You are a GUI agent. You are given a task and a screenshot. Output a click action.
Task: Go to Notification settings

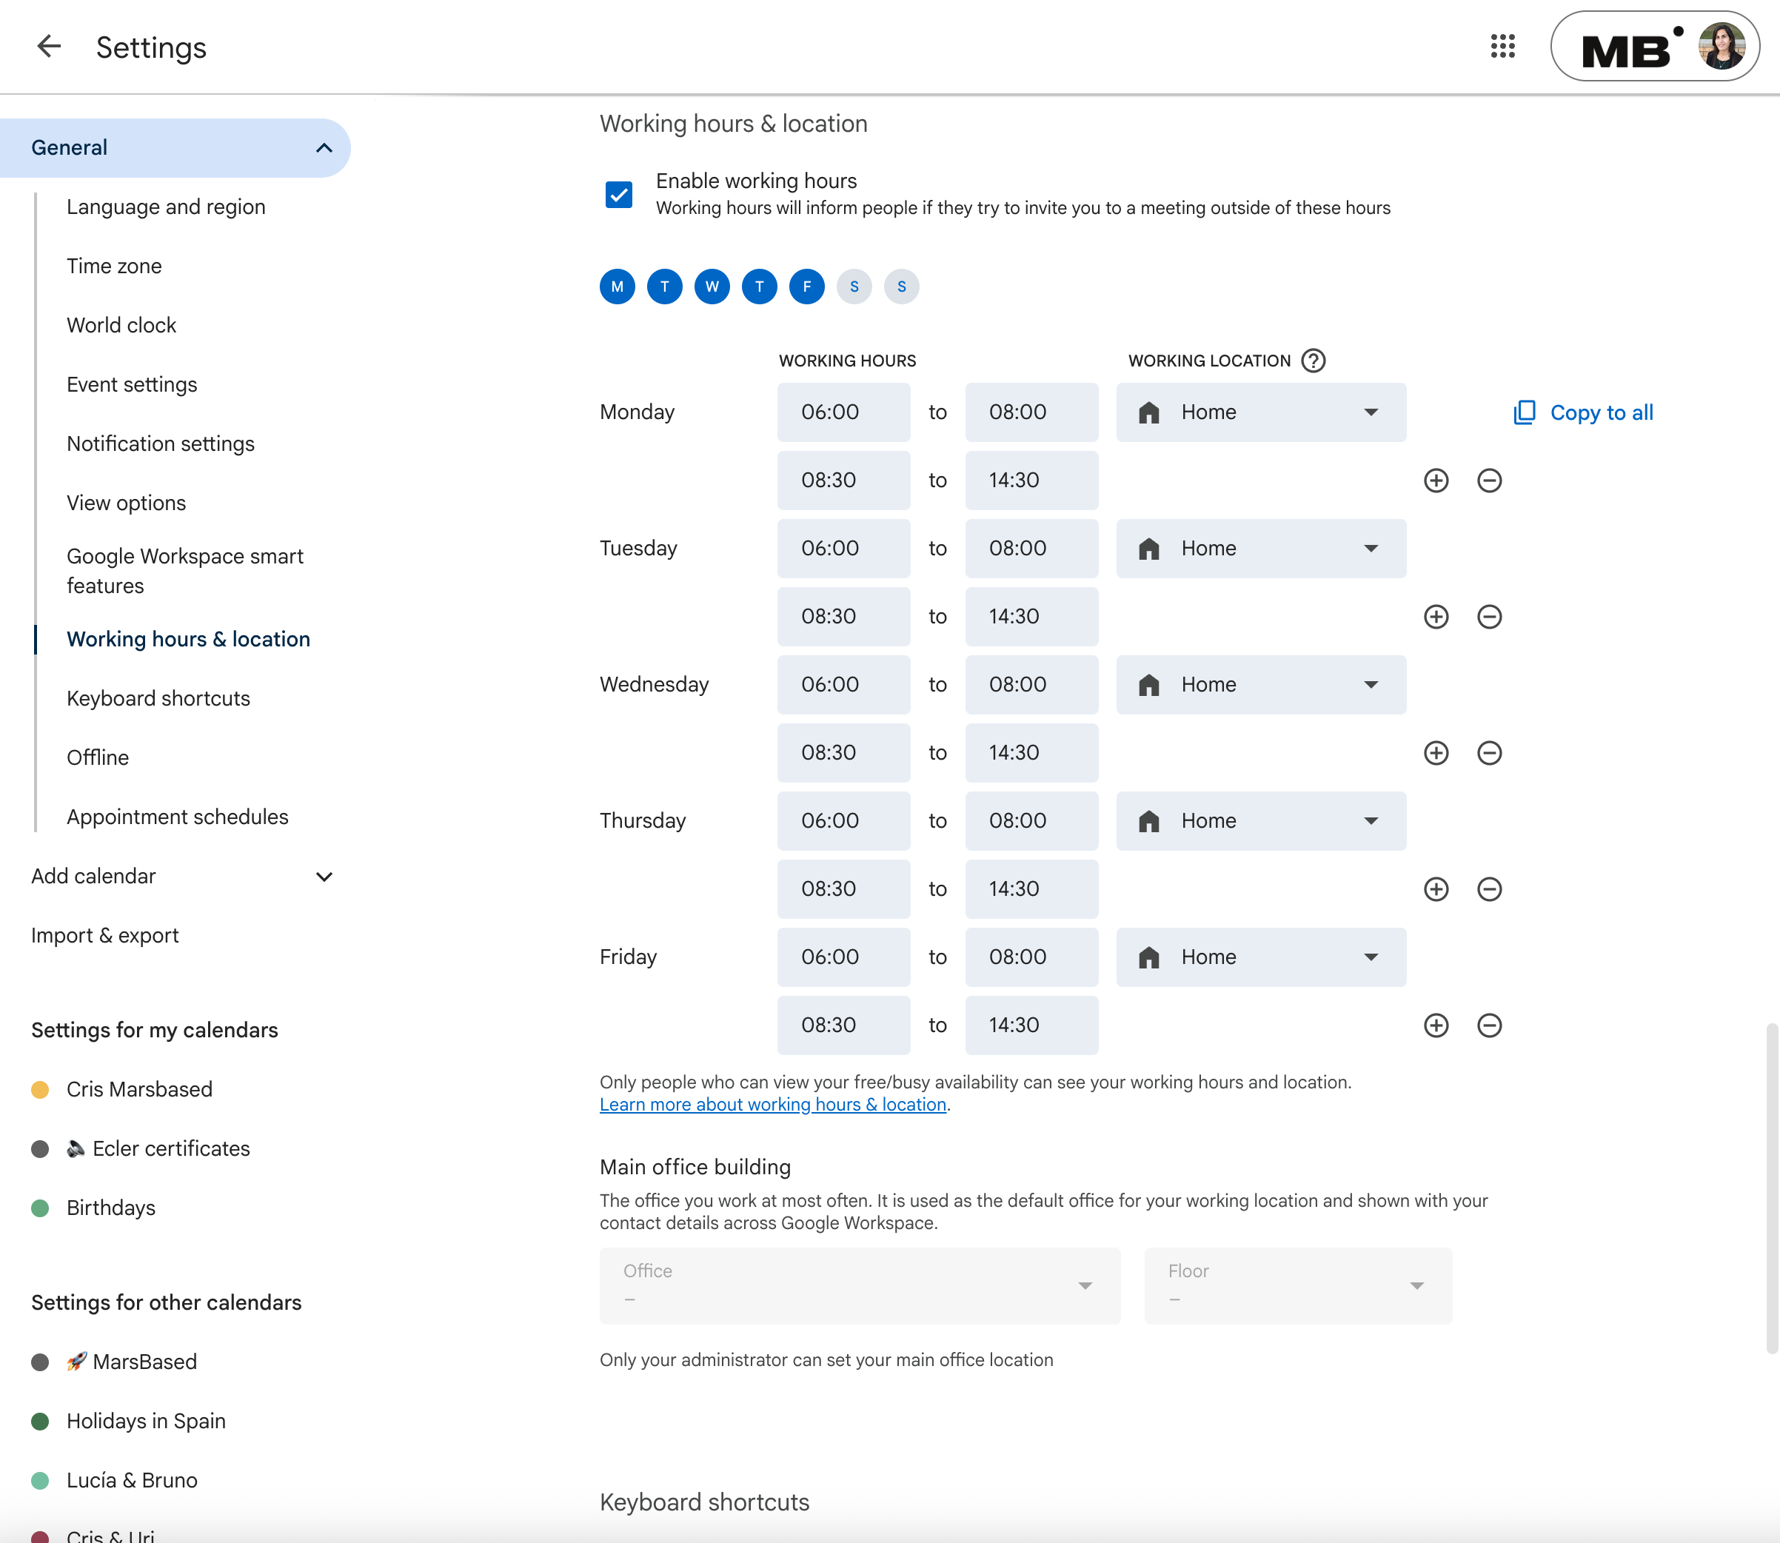[161, 444]
